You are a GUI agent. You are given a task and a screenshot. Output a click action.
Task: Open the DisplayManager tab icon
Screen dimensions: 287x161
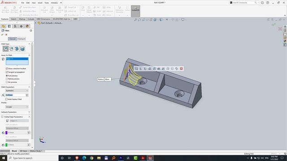(x=27, y=26)
